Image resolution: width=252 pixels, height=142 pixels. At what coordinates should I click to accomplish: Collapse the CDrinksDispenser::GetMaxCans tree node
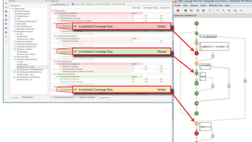pos(13,77)
